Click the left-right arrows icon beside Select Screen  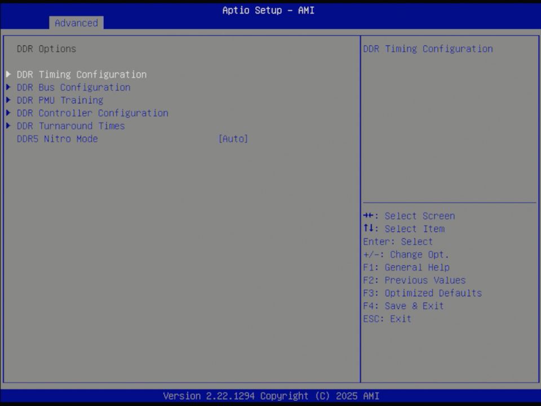point(370,215)
